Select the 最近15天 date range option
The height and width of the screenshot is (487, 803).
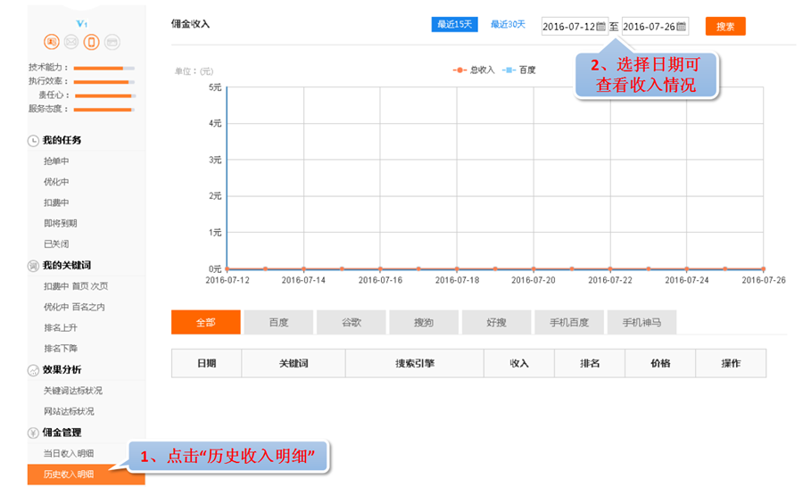tap(455, 24)
